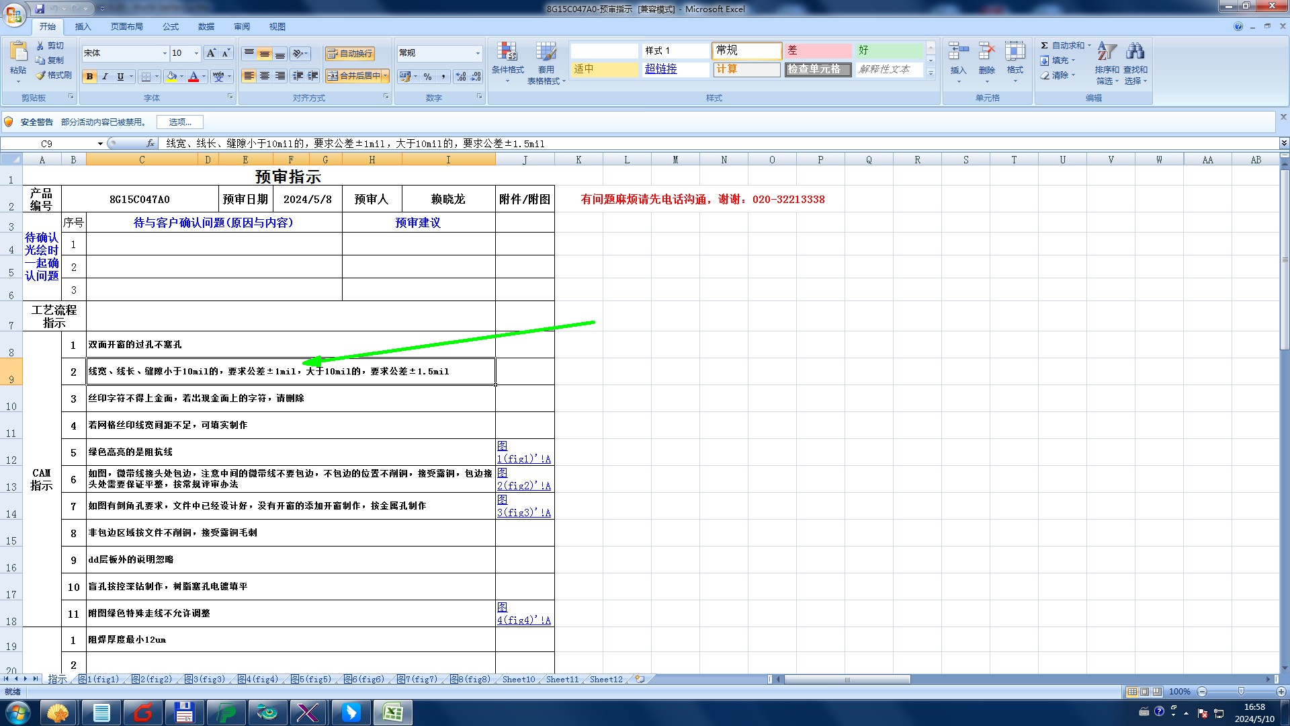The height and width of the screenshot is (726, 1290).
Task: Click Excel icon in Windows taskbar
Action: pos(392,712)
